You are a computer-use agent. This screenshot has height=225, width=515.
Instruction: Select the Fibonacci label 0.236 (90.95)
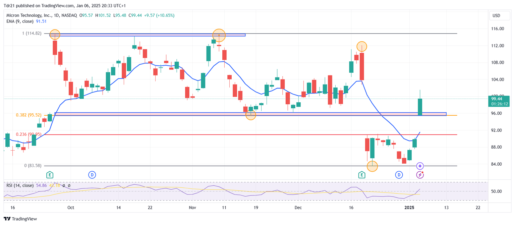click(28, 134)
